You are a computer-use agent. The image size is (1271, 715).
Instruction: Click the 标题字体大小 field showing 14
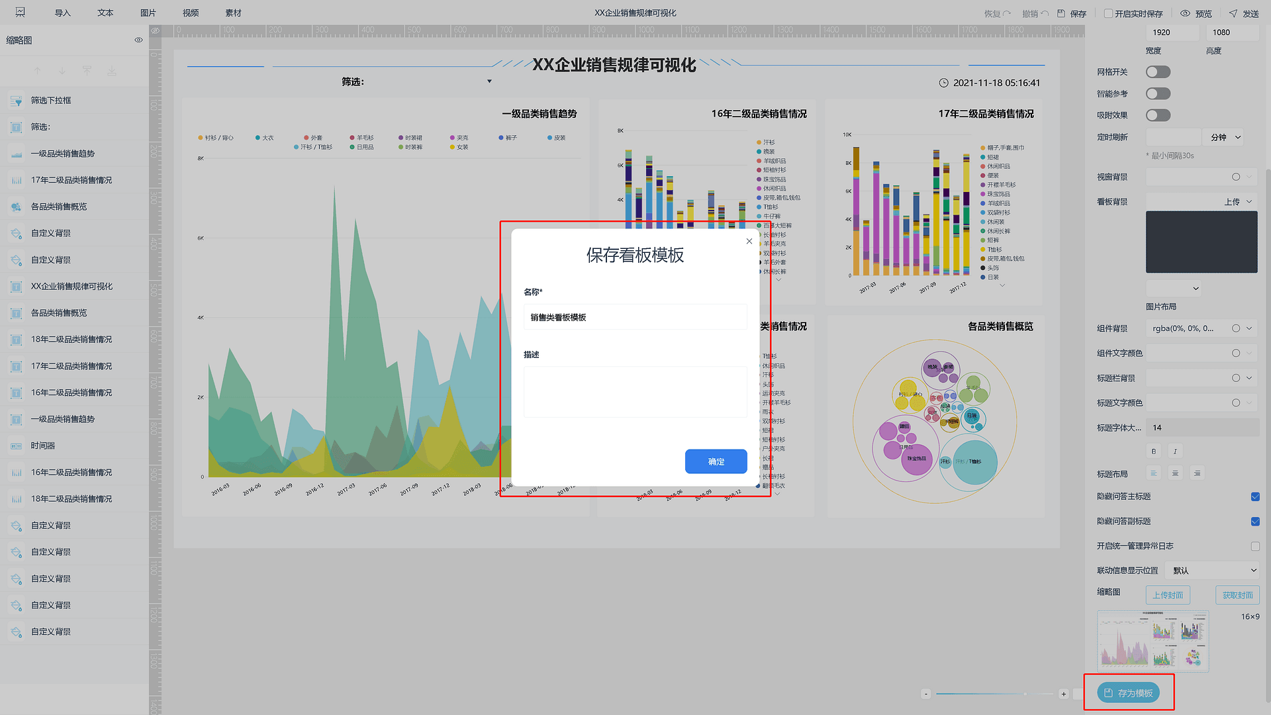click(x=1203, y=428)
